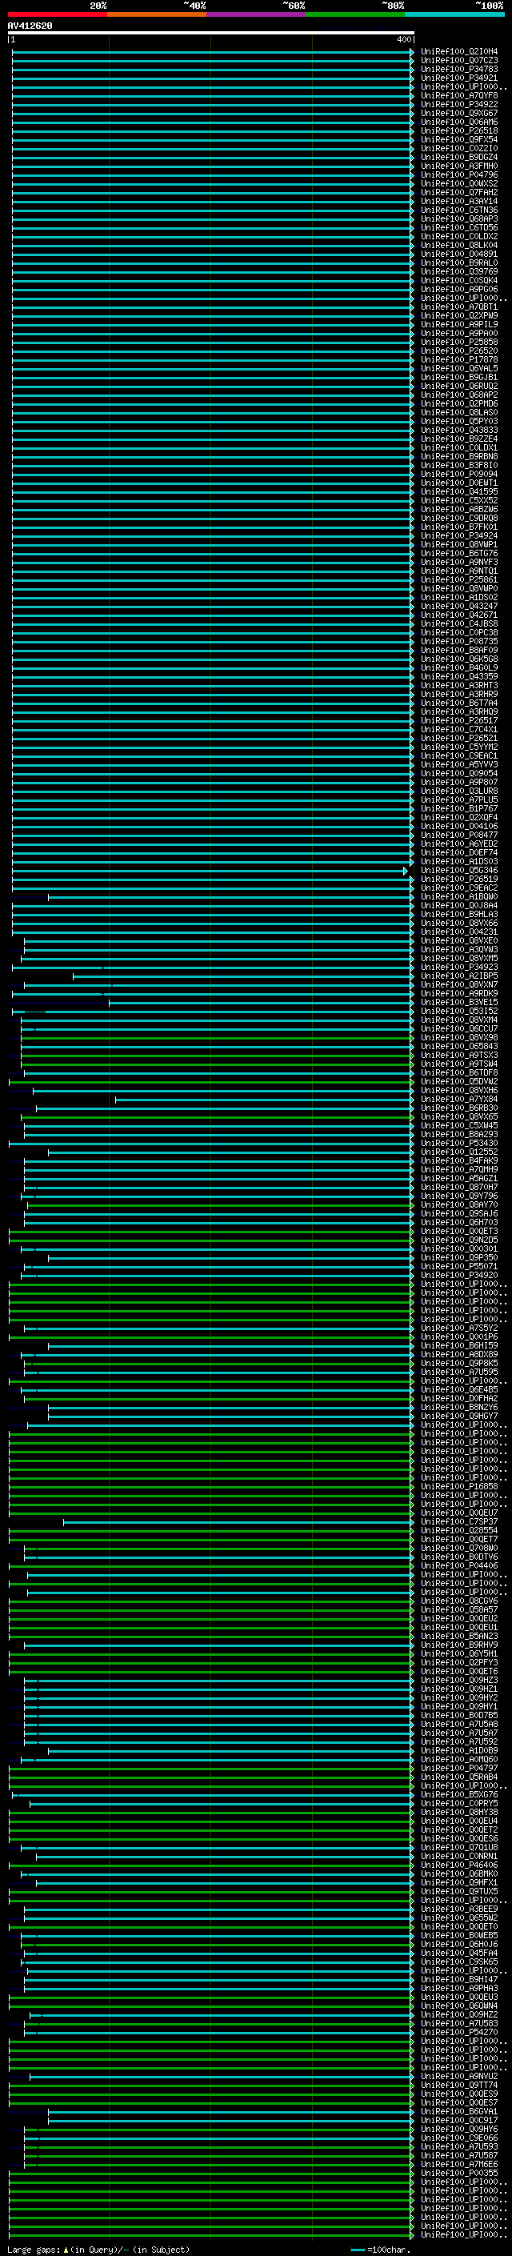The height and width of the screenshot is (2256, 512).
Task: Click the red ~20% identity legend bar
Action: coord(57,14)
